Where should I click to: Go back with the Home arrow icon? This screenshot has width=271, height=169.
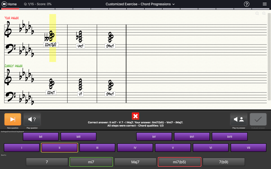4,4
